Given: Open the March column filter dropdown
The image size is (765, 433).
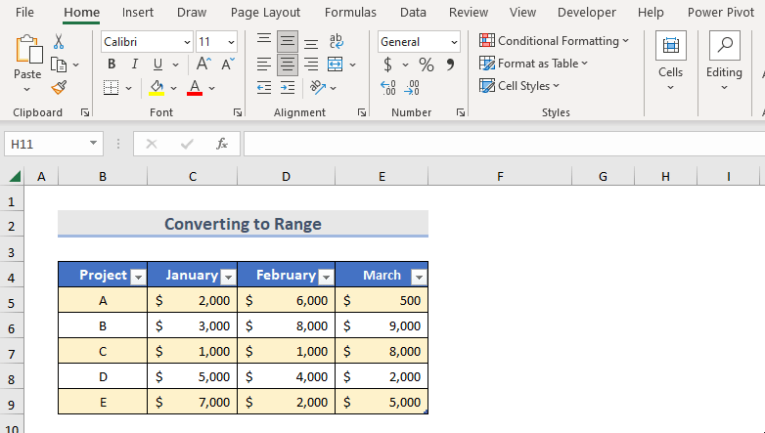Looking at the screenshot, I should (x=419, y=277).
